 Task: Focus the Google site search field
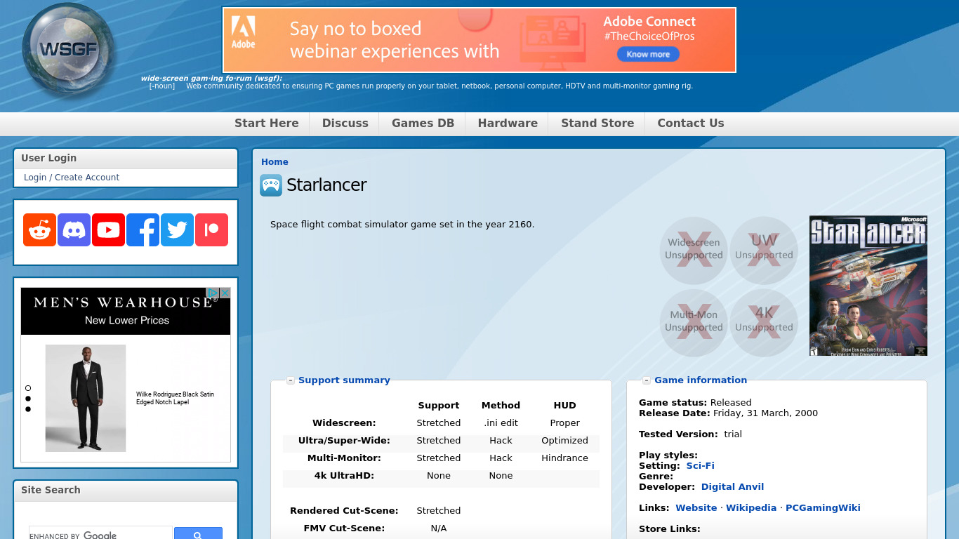tap(100, 535)
